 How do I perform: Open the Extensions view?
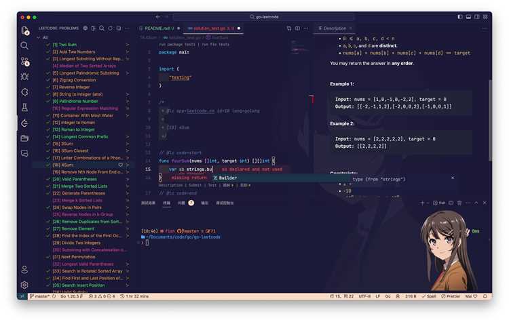coord(24,92)
